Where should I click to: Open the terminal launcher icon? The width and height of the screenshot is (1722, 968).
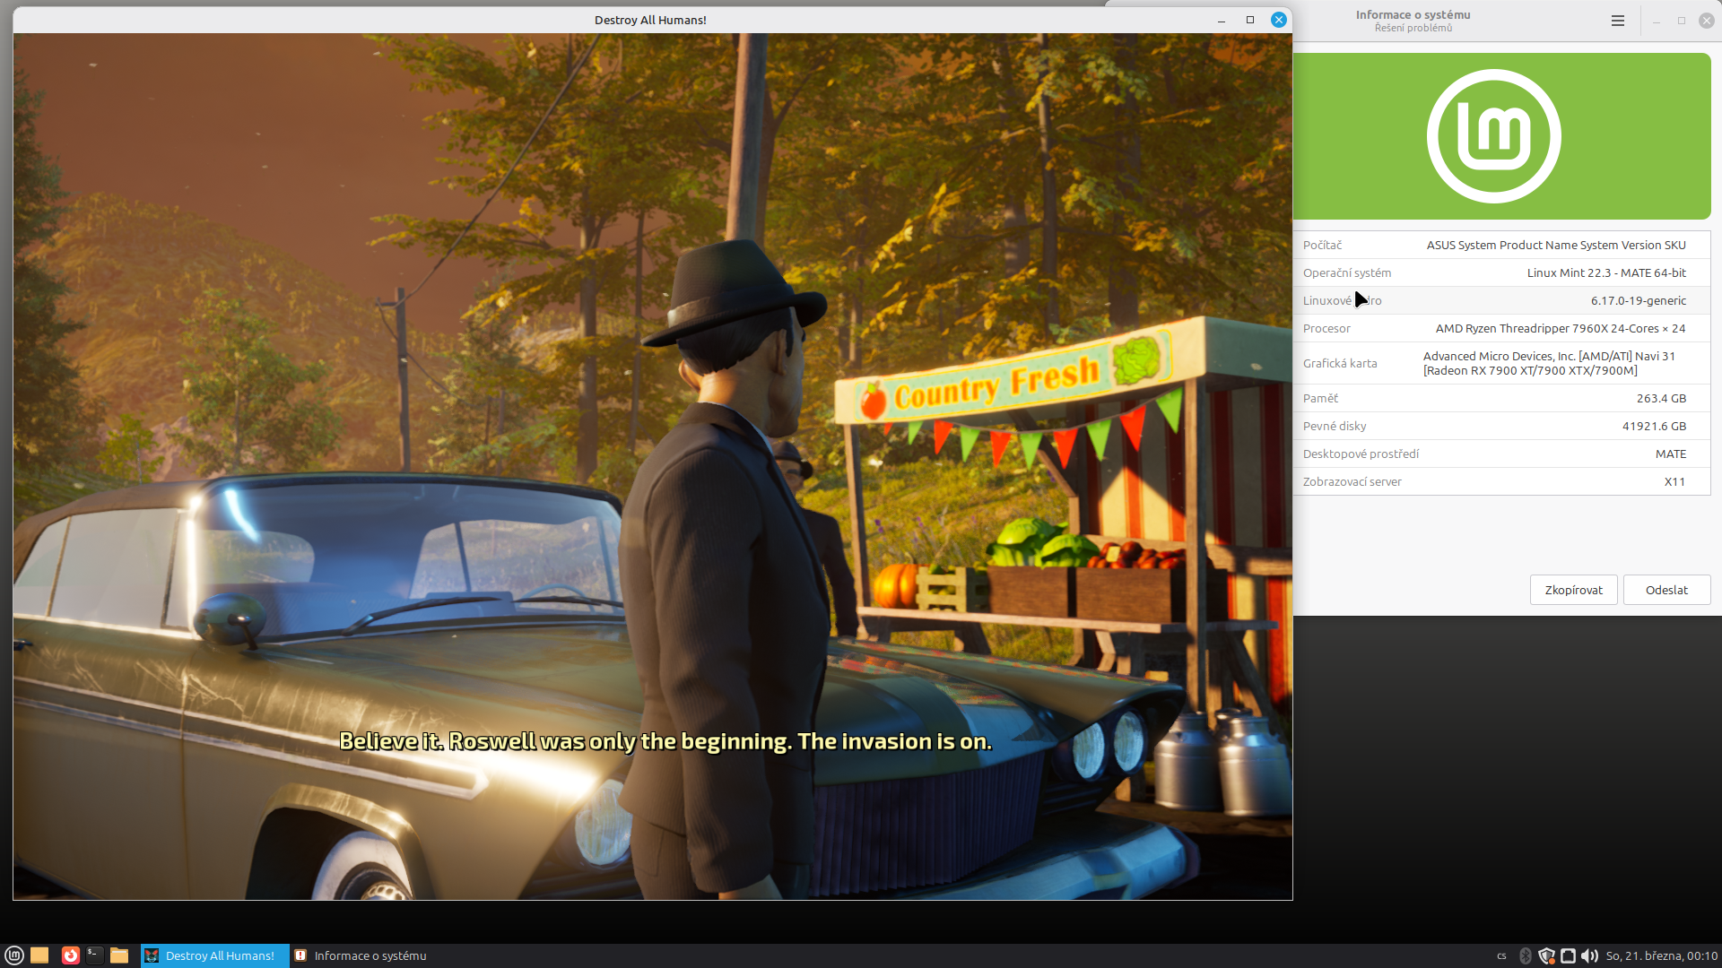[94, 955]
